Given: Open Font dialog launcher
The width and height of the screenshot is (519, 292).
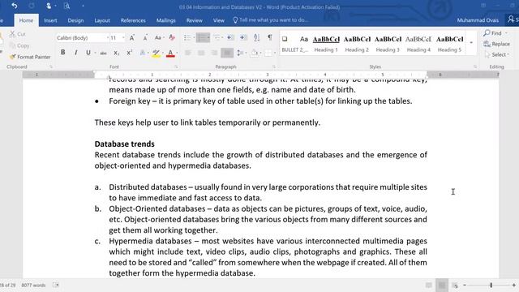Looking at the screenshot, I should (176, 67).
